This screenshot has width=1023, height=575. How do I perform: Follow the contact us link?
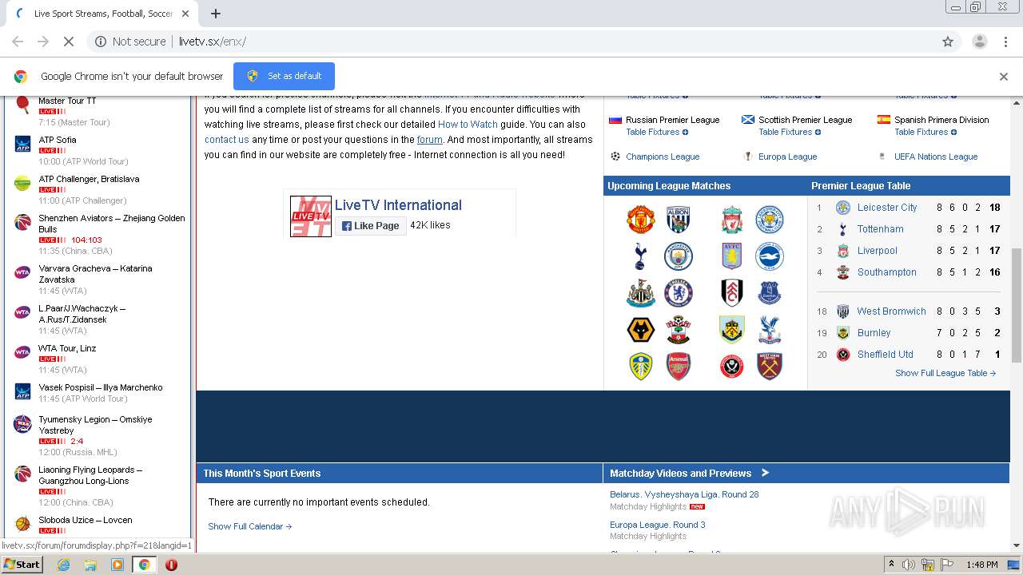tap(227, 140)
